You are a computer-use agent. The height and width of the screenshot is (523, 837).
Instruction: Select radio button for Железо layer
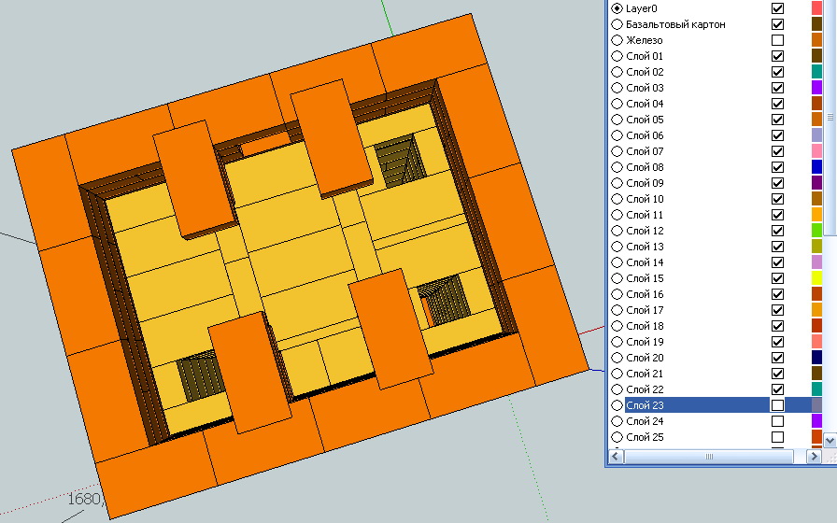pos(617,40)
